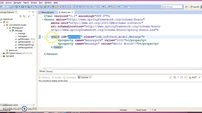Viewport: 202px width, 113px height.
Task: Expand the SpringLib library node
Action: (1, 56)
